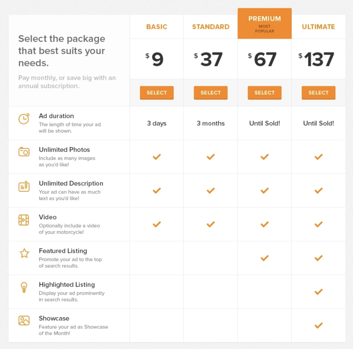
Task: Select the Standard package
Action: point(211,92)
